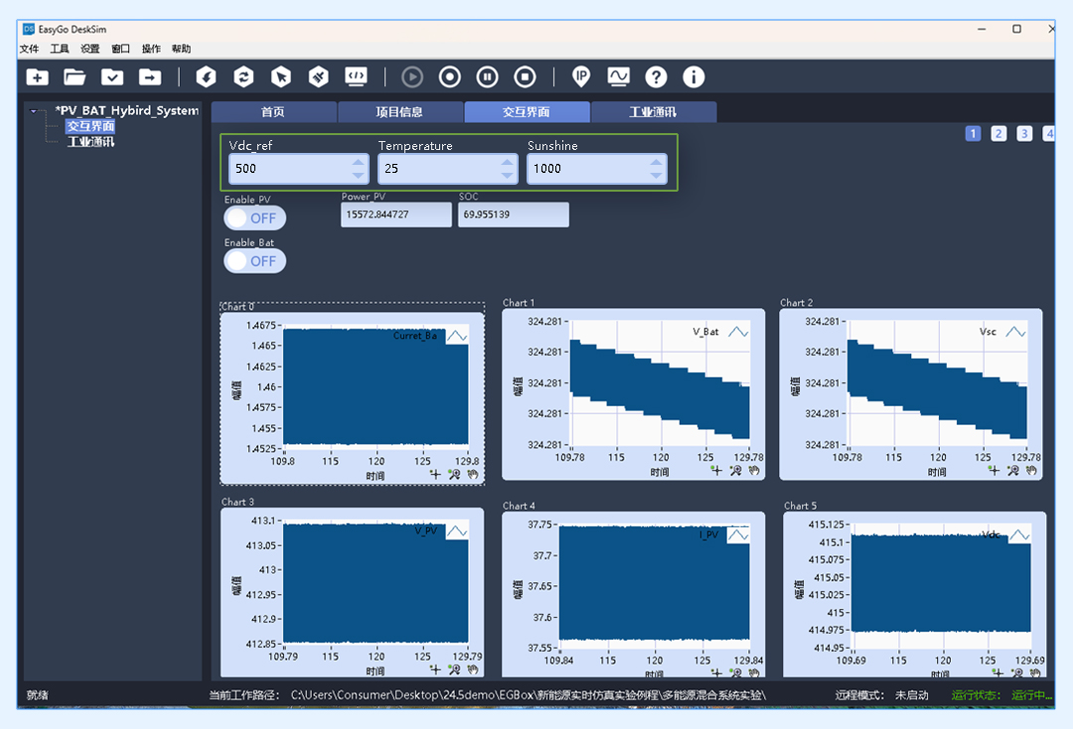Toggle the Enable_Bat switch on
The width and height of the screenshot is (1073, 729).
coord(255,261)
